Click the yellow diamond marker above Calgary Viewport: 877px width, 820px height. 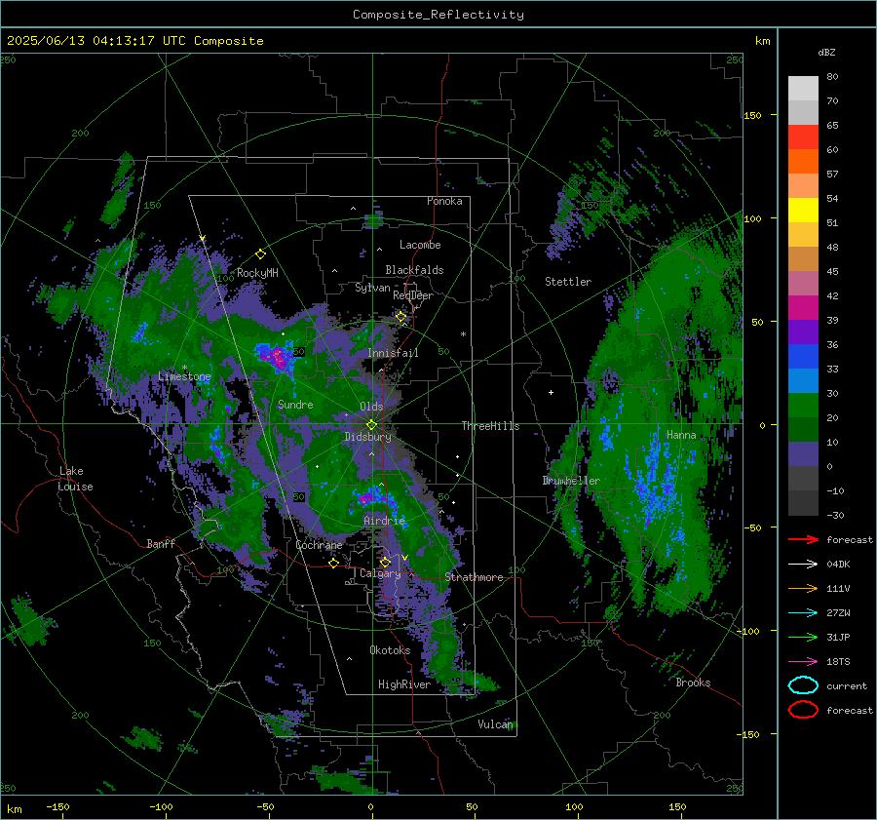385,562
